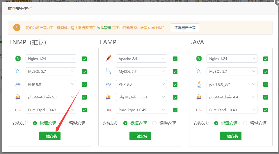Open phpMyAdmin 5.1 dropdown in LNMP
This screenshot has width=279, height=154.
[51, 97]
